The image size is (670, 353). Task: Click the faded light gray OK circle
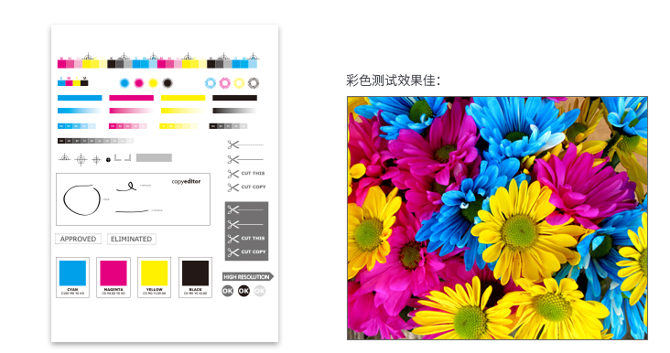point(260,291)
